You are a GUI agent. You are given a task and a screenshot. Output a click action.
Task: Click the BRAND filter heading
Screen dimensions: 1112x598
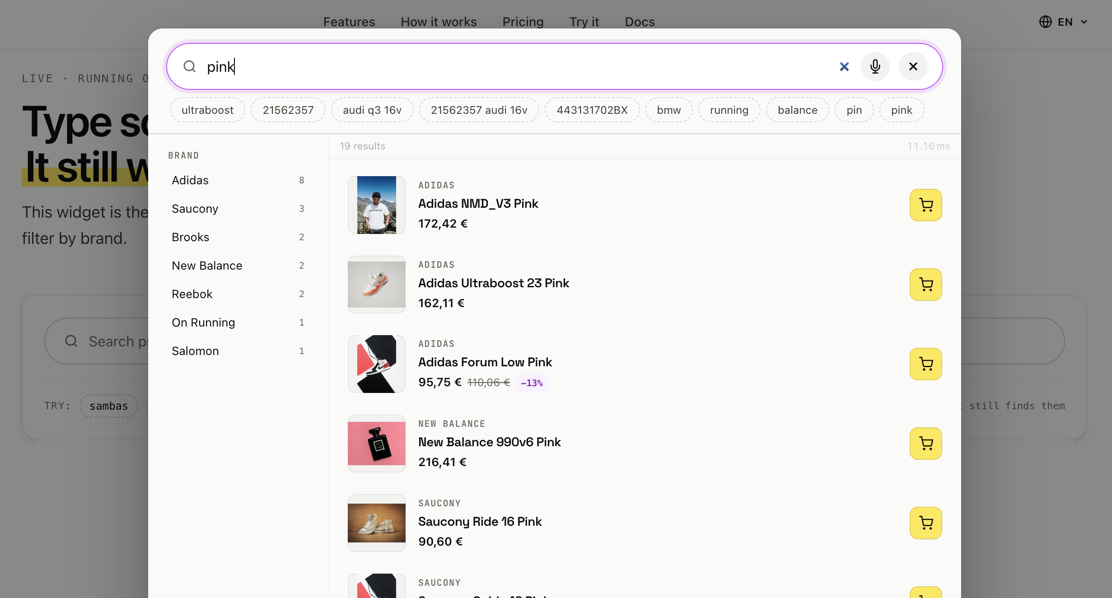(x=183, y=155)
